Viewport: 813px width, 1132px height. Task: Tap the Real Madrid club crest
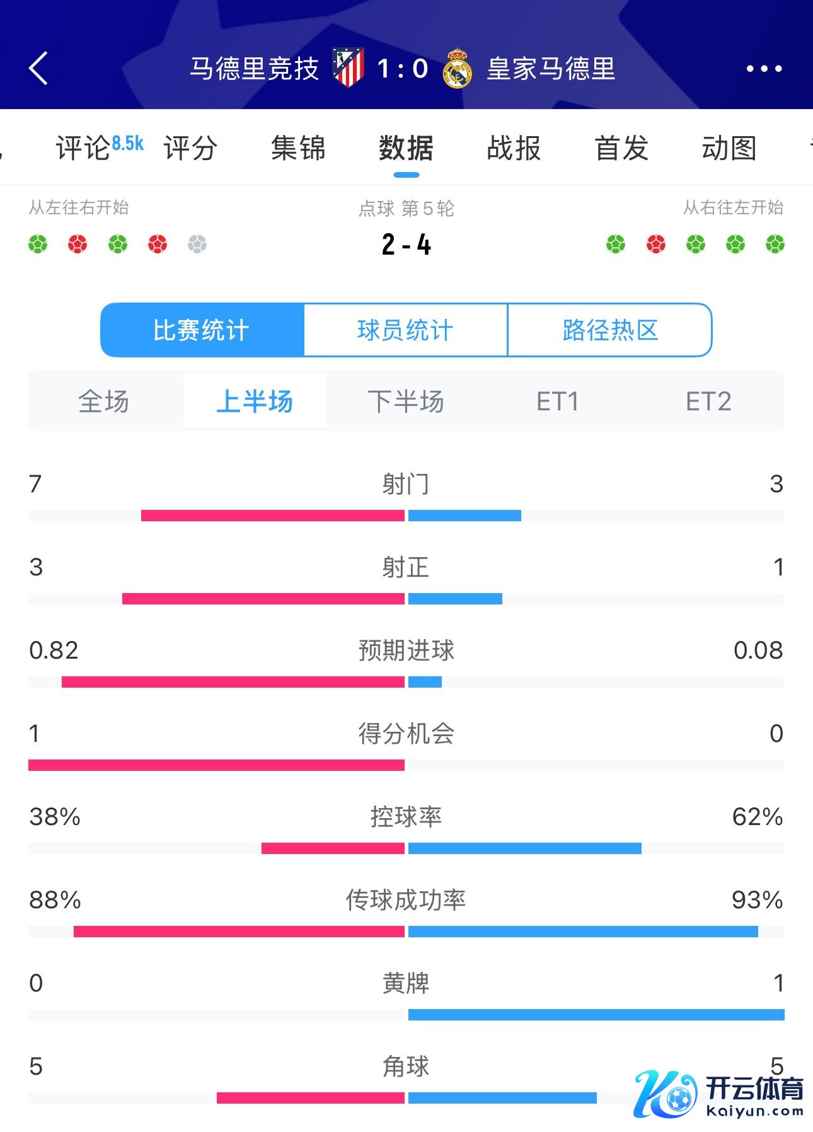pyautogui.click(x=457, y=69)
